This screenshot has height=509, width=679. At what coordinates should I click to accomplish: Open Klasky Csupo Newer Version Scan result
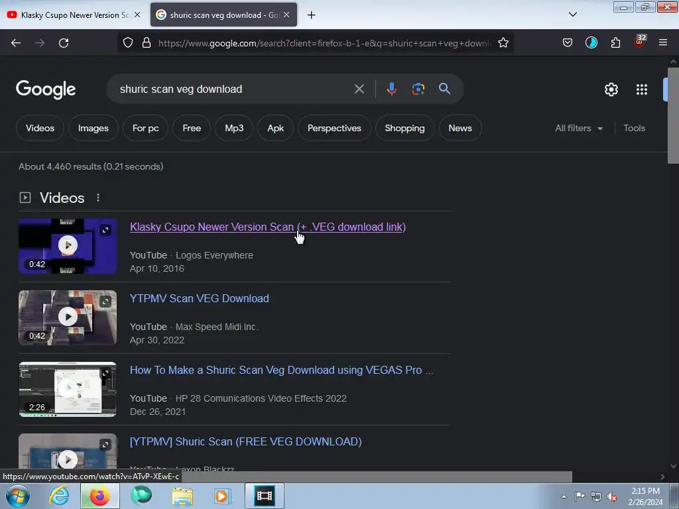[x=268, y=227]
